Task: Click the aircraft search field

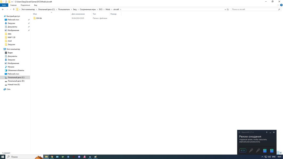Action: (x=255, y=9)
